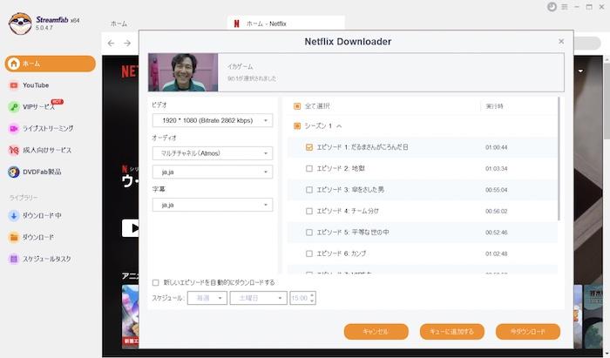This screenshot has height=358, width=610.
Task: Click the Netflix page scrollbar on right
Action: tap(607, 101)
